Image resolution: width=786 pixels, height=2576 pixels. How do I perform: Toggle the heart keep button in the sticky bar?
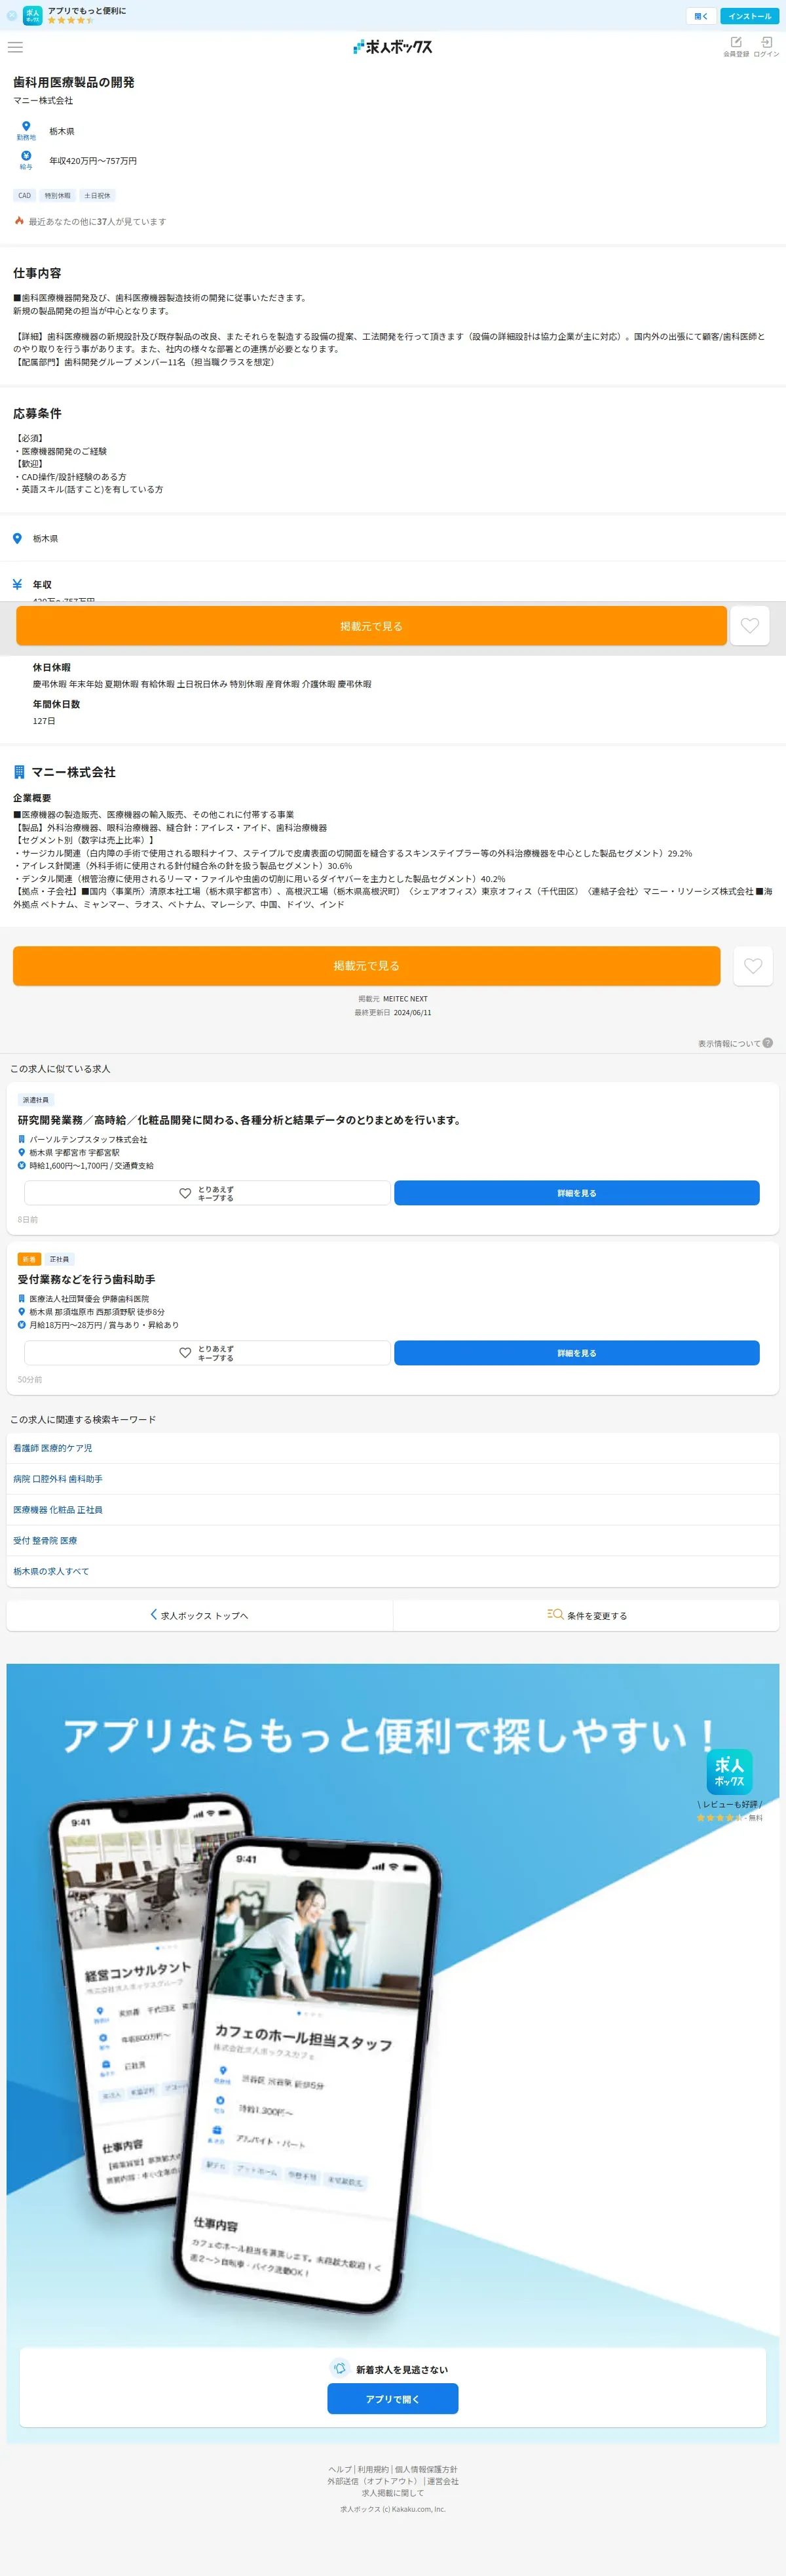pos(750,626)
